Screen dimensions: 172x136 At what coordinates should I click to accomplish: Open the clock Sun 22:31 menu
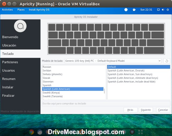point(146,10)
